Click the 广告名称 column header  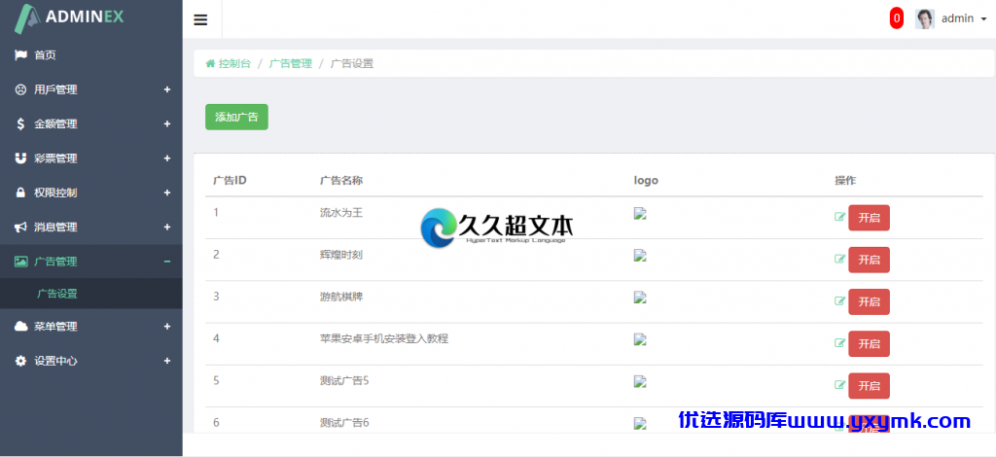(341, 180)
